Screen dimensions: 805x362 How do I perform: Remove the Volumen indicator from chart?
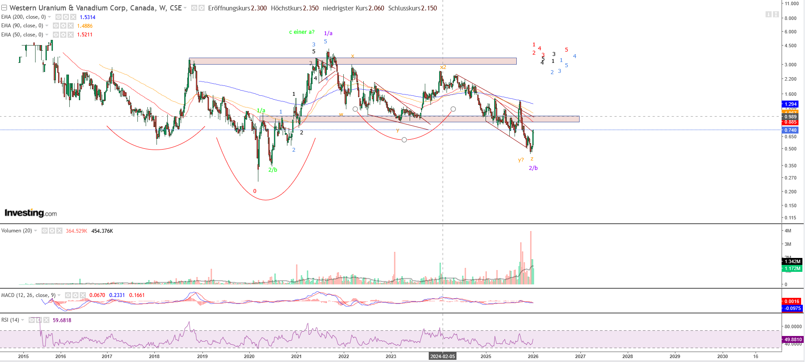coord(59,231)
